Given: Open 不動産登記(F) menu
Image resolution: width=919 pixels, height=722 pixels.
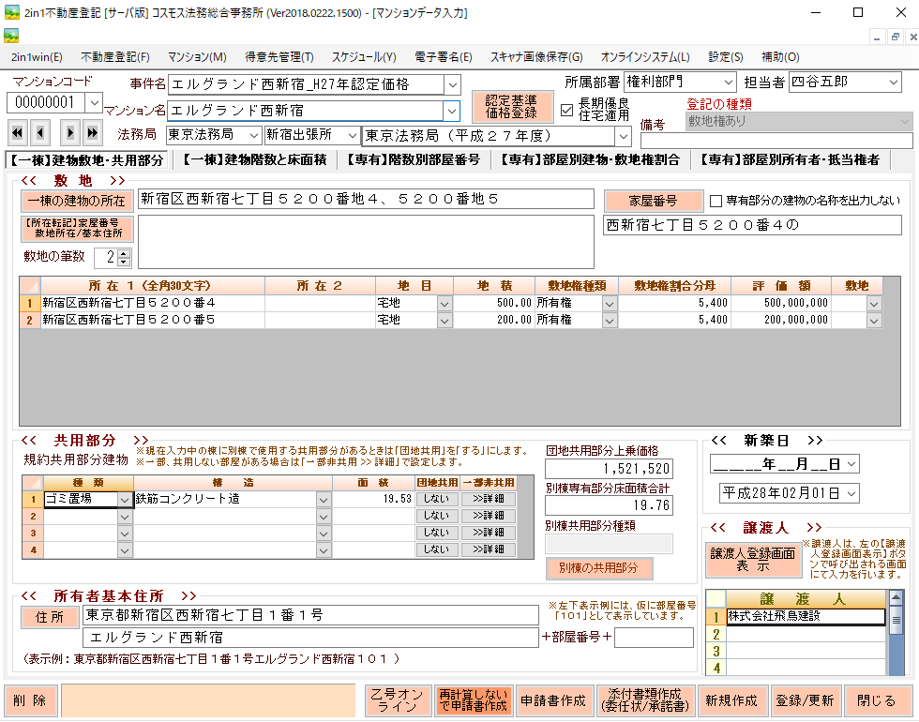Looking at the screenshot, I should (x=115, y=57).
